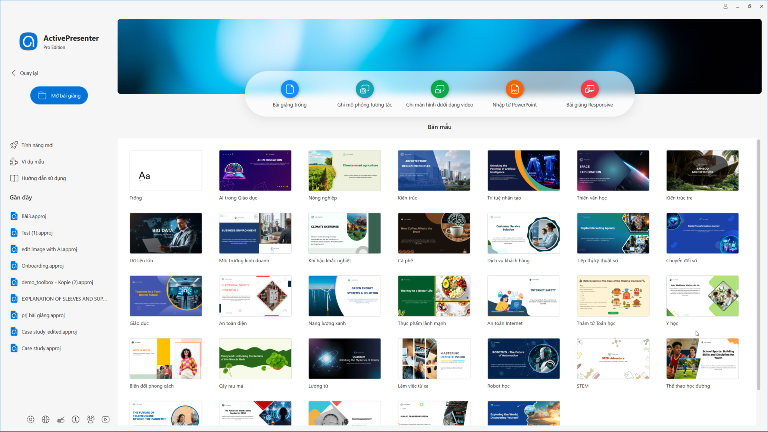Record the screen as video

click(439, 89)
